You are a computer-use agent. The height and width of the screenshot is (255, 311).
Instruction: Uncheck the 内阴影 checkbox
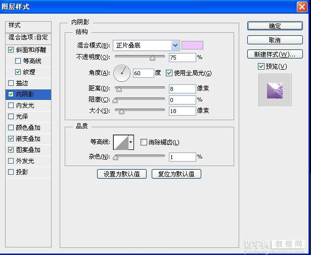11,94
